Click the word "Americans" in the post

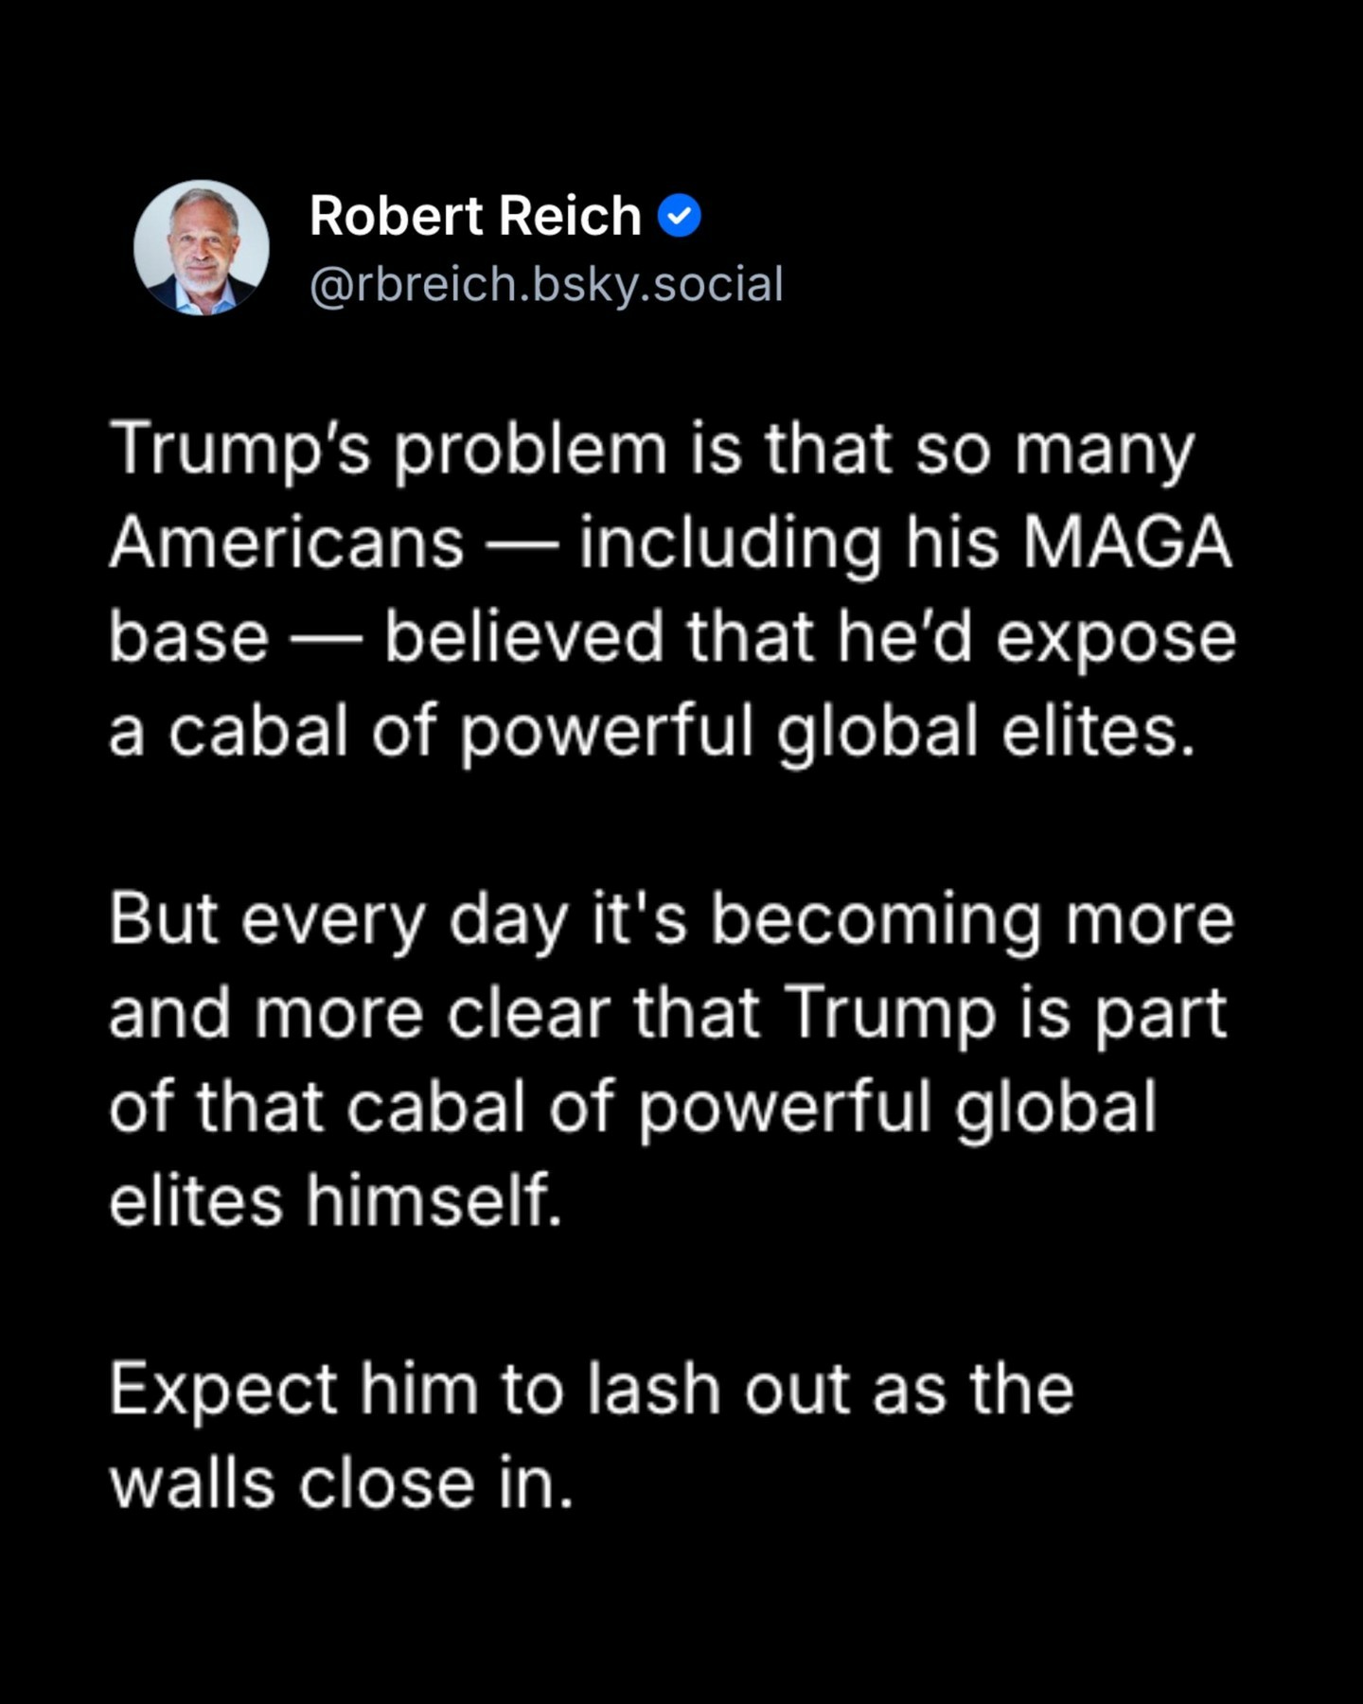(x=287, y=543)
